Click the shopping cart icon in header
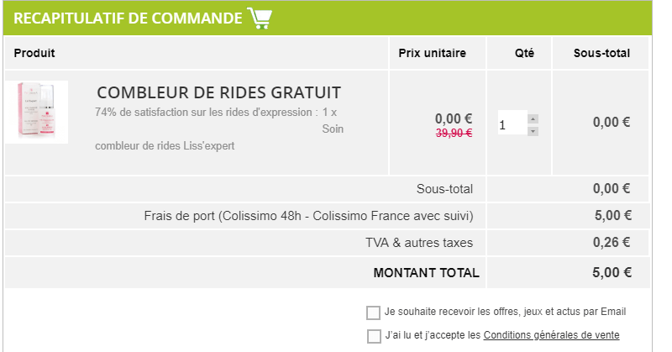 tap(259, 18)
